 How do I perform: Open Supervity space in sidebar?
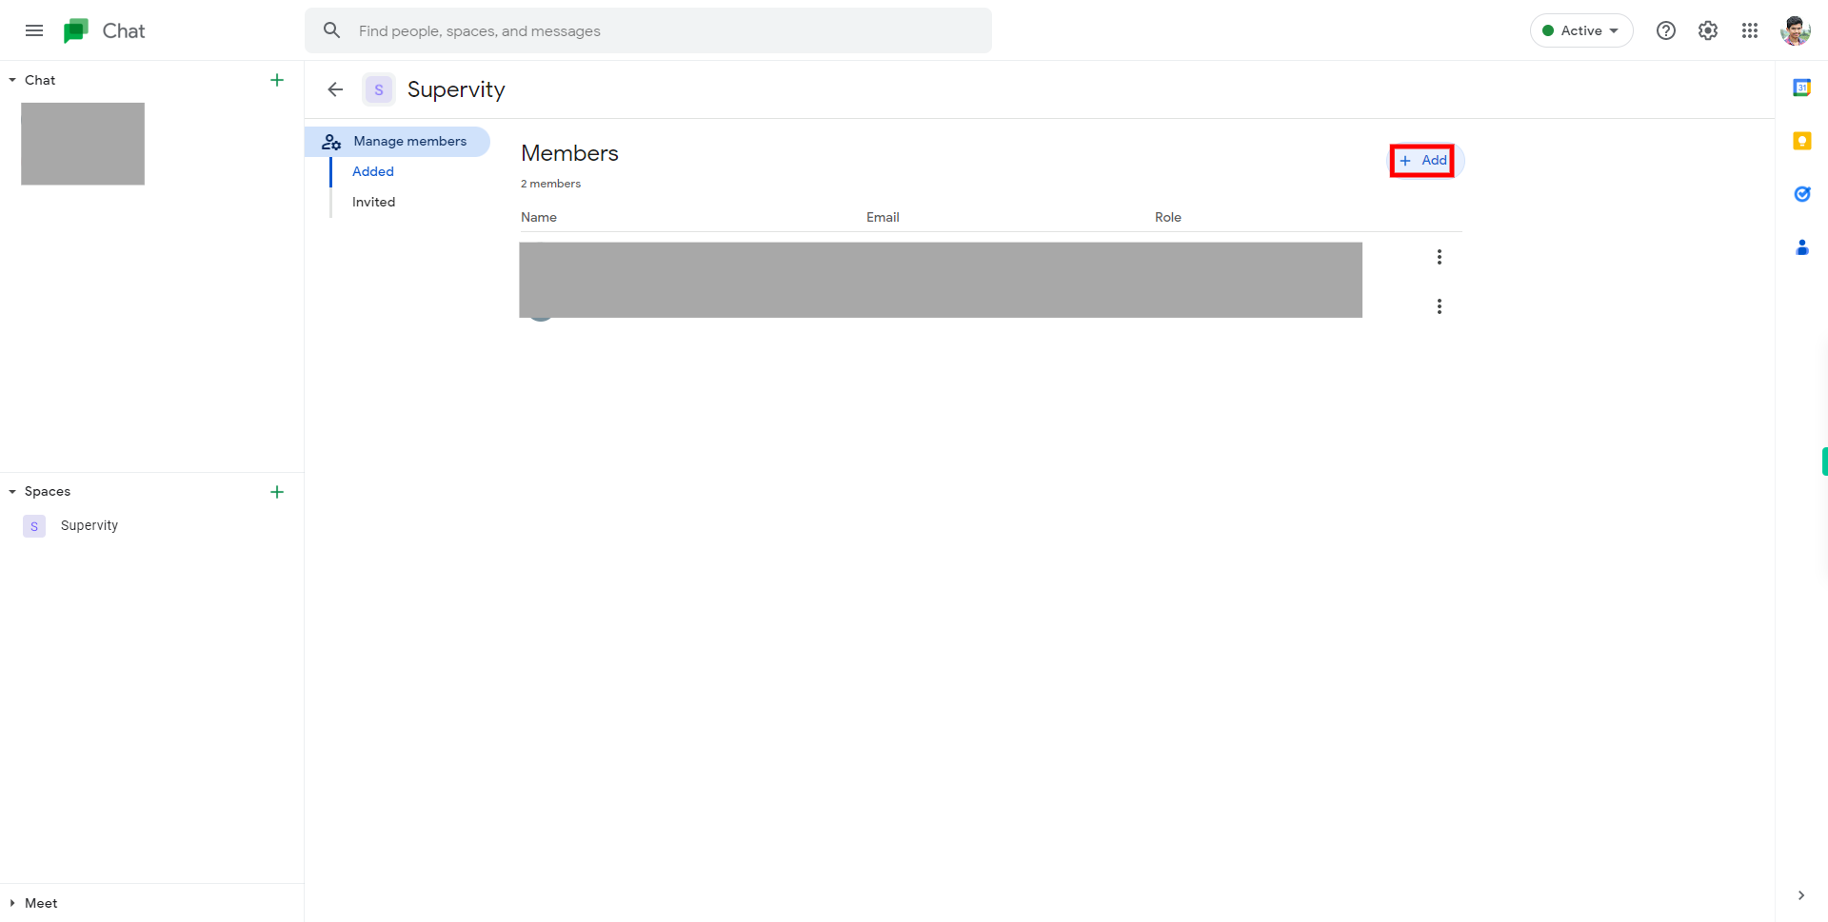tap(89, 525)
